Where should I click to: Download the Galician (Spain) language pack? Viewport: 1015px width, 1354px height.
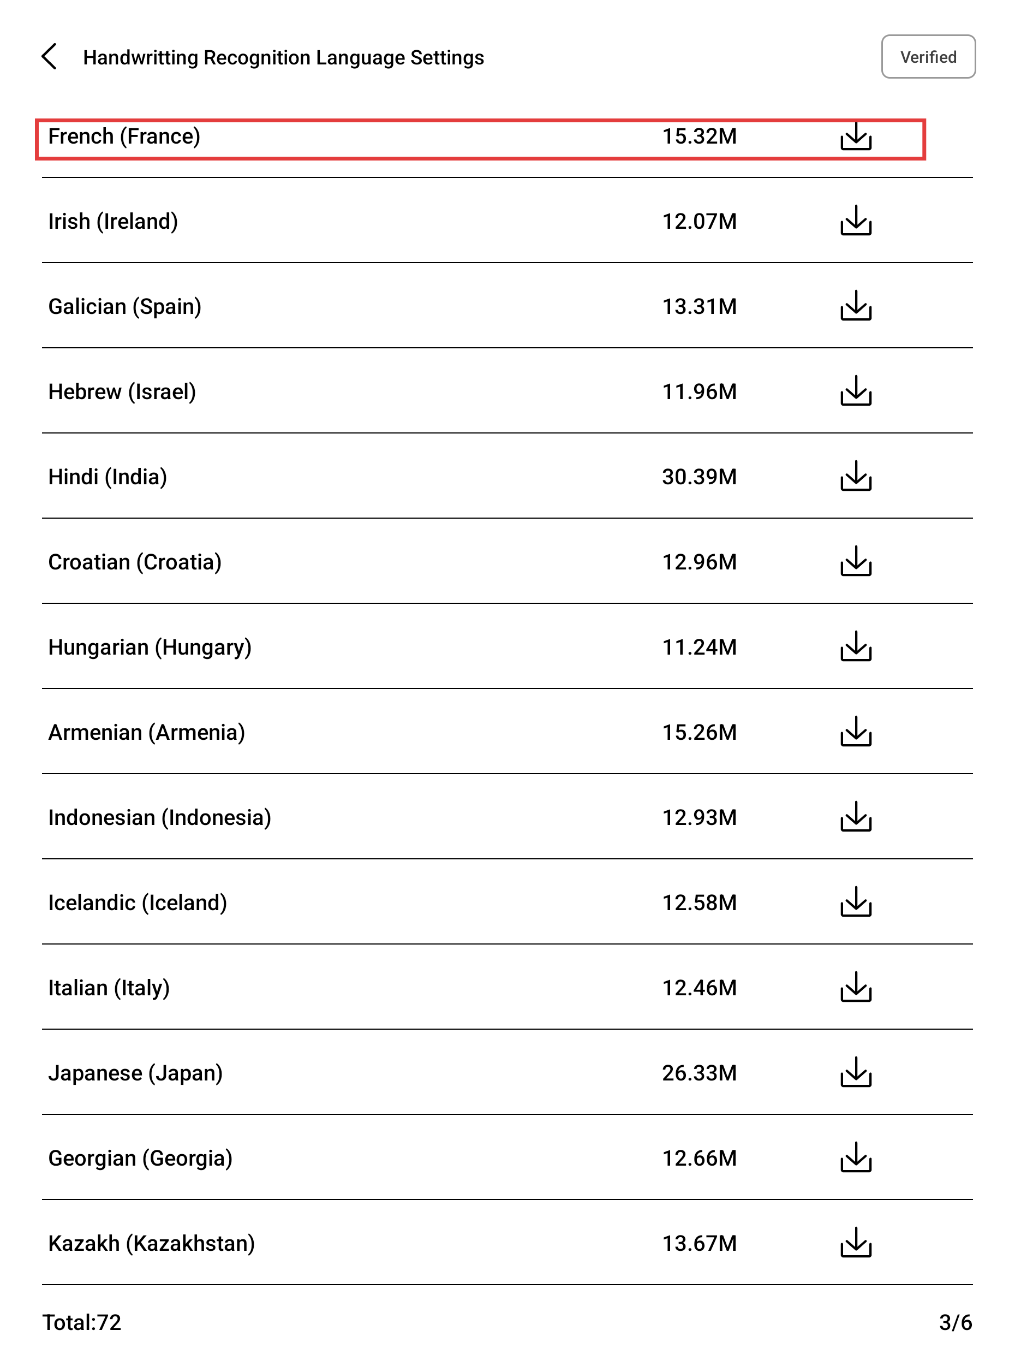pos(855,306)
